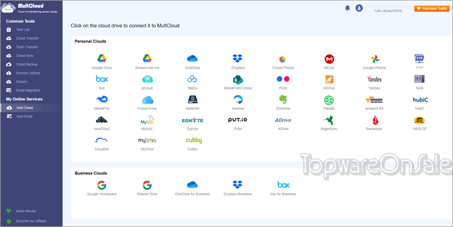This screenshot has width=453, height=227.
Task: Open notifications bell
Action: [348, 8]
